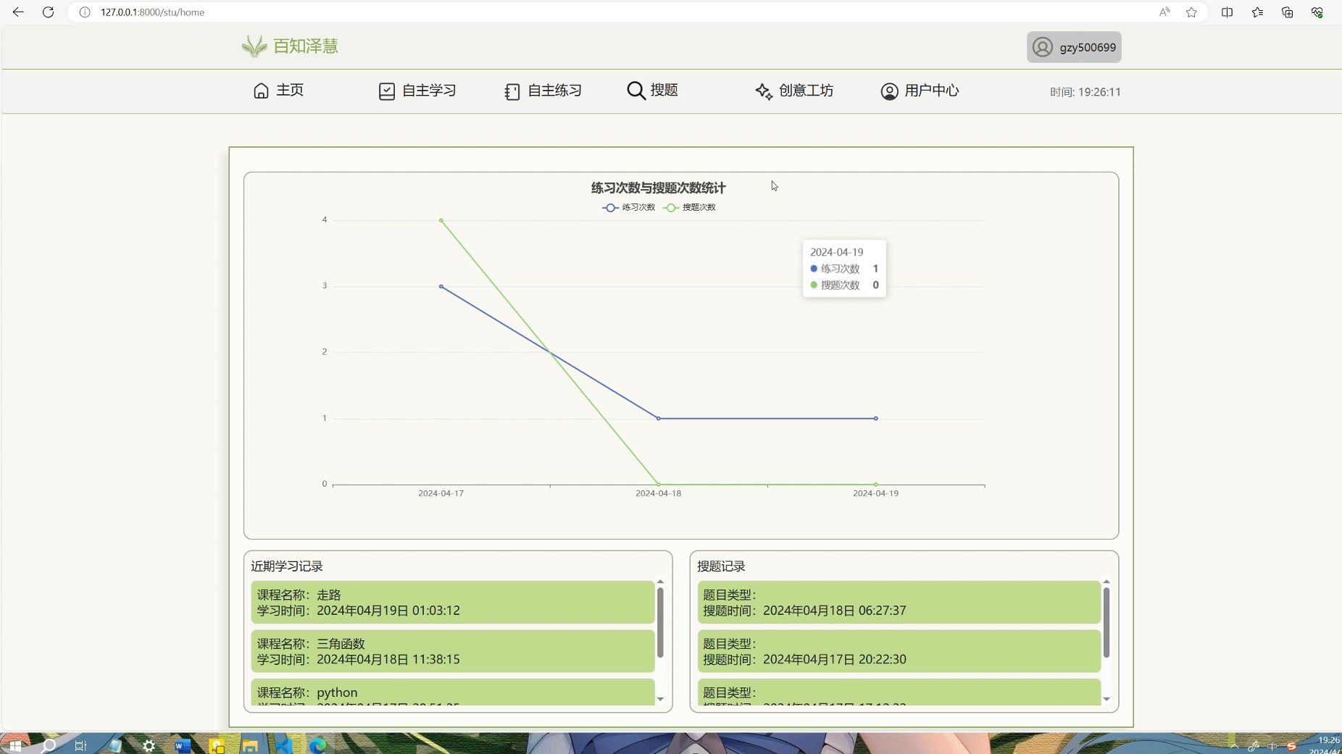The height and width of the screenshot is (754, 1342).
Task: Click the notebook icon beside 自主练习
Action: tap(512, 92)
